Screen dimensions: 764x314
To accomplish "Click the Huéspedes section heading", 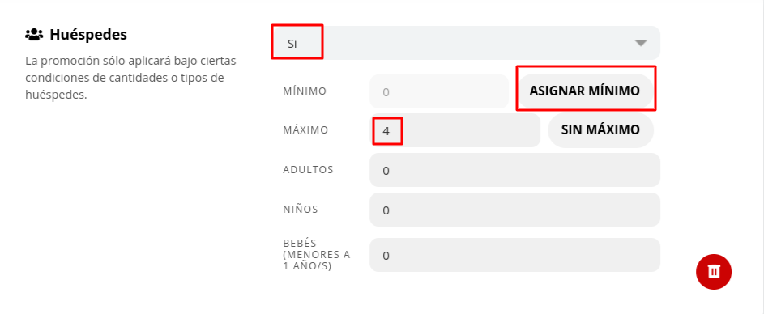I will click(x=88, y=35).
